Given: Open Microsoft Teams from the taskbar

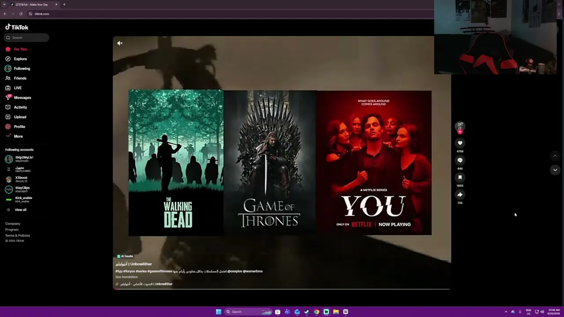Looking at the screenshot, I should [x=287, y=312].
